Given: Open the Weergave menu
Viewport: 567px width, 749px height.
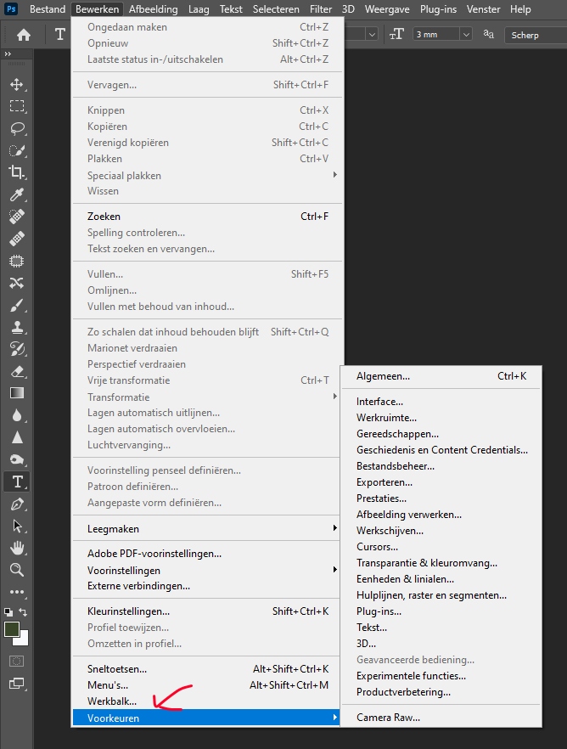Looking at the screenshot, I should point(387,9).
